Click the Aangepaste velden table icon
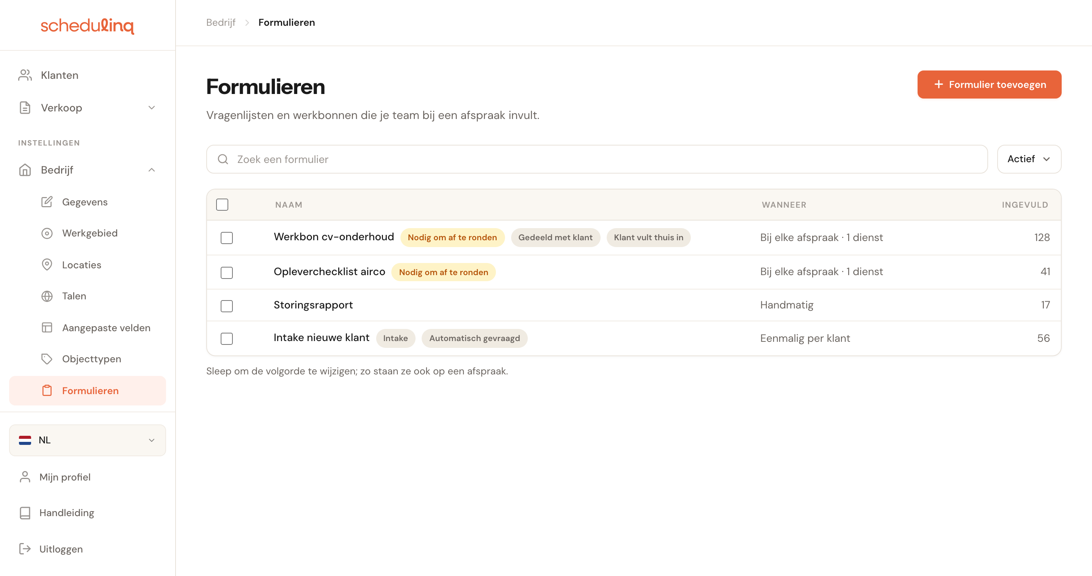This screenshot has height=576, width=1092. pyautogui.click(x=47, y=327)
